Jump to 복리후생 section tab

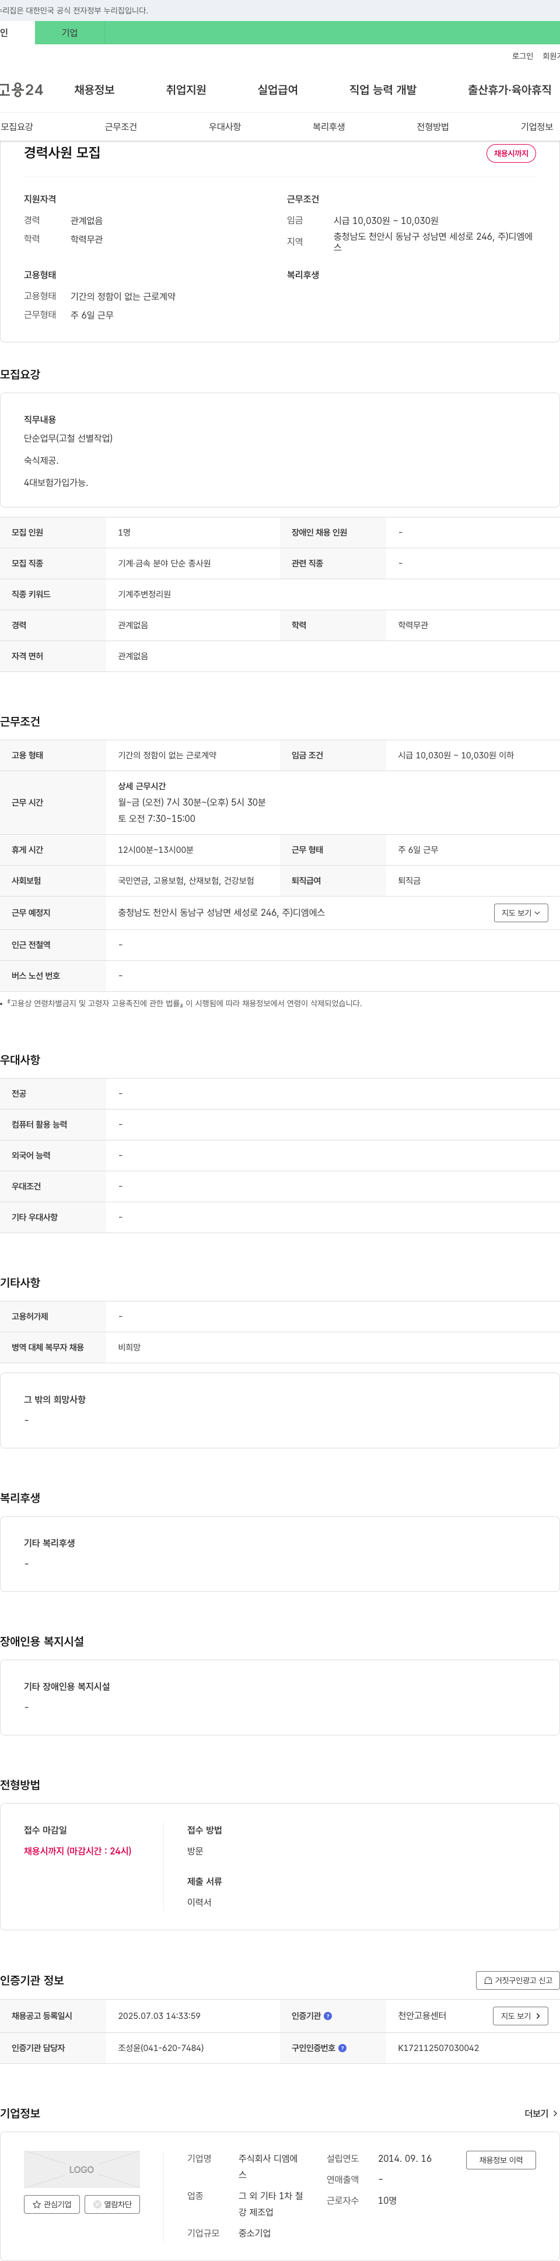click(328, 127)
